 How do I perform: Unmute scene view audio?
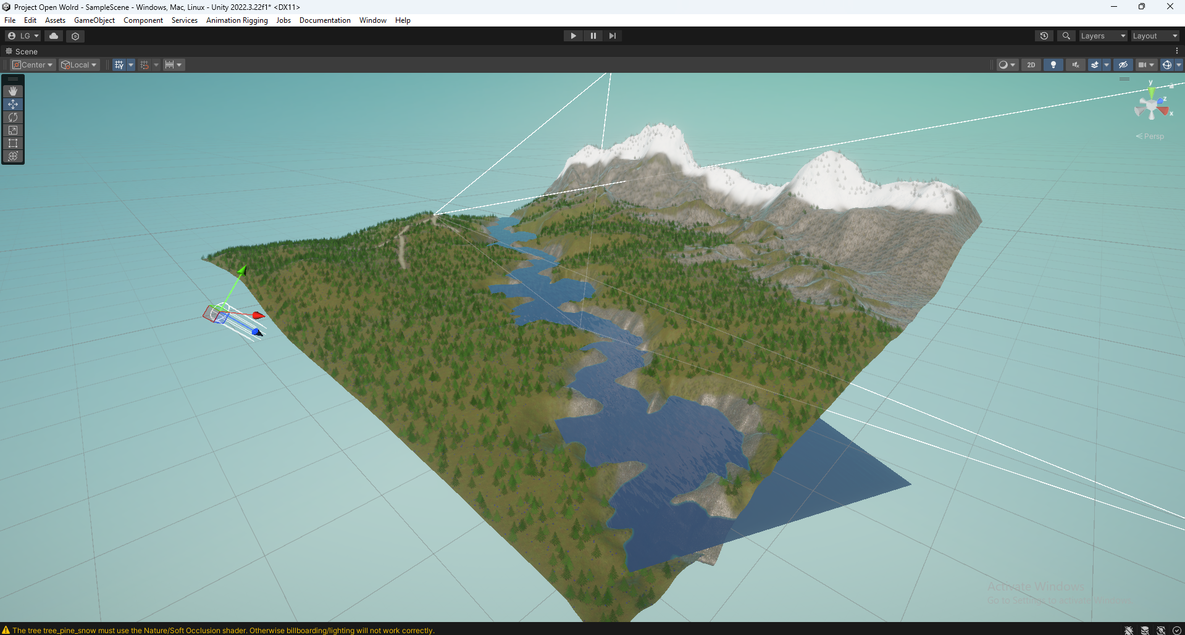pyautogui.click(x=1075, y=64)
